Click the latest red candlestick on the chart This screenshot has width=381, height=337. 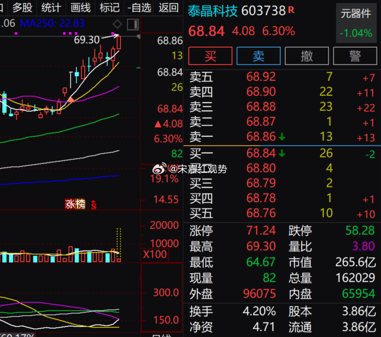pos(119,42)
